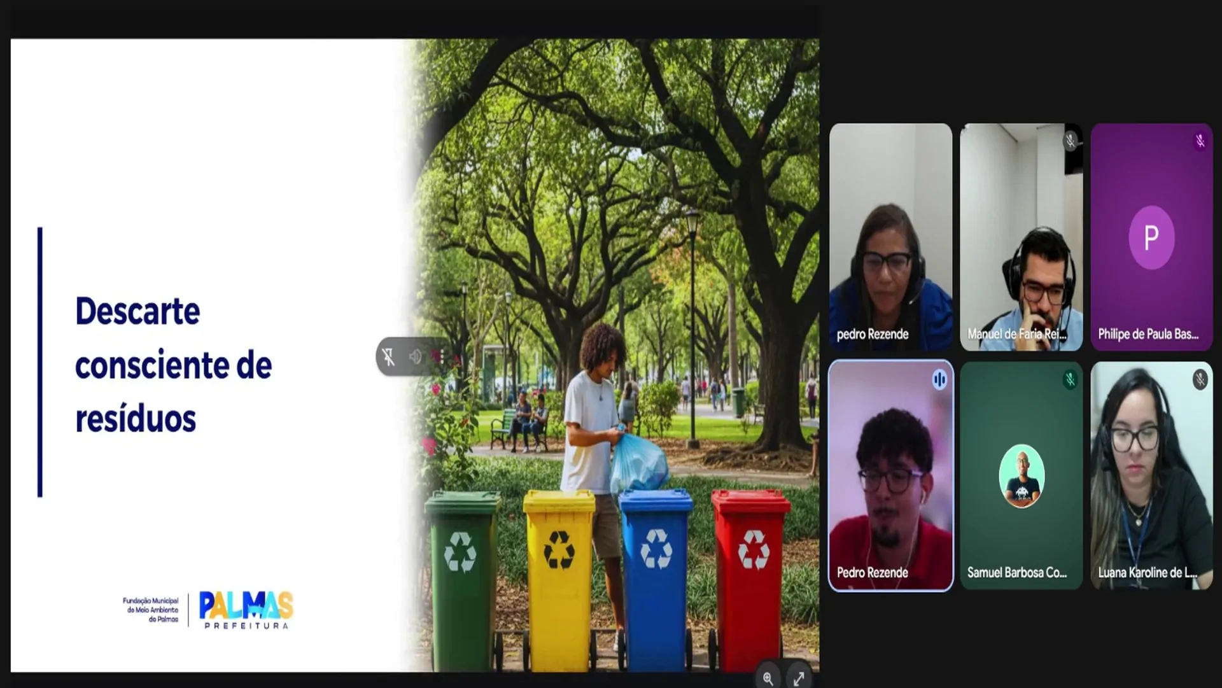
Task: Click the Philipe de Paula Bas... name label
Action: pyautogui.click(x=1148, y=334)
